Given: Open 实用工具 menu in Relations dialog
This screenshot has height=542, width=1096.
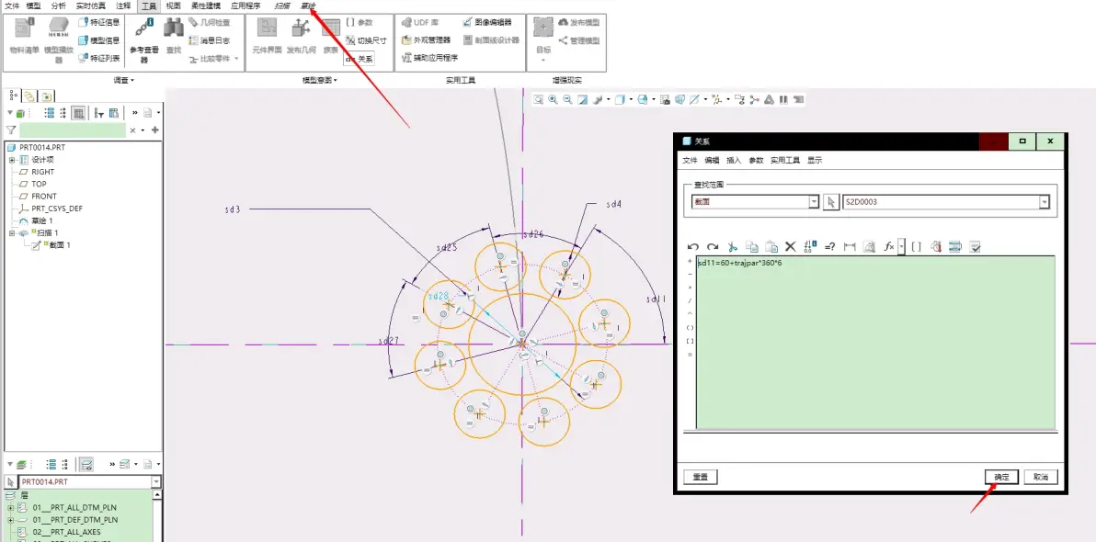Looking at the screenshot, I should (785, 160).
